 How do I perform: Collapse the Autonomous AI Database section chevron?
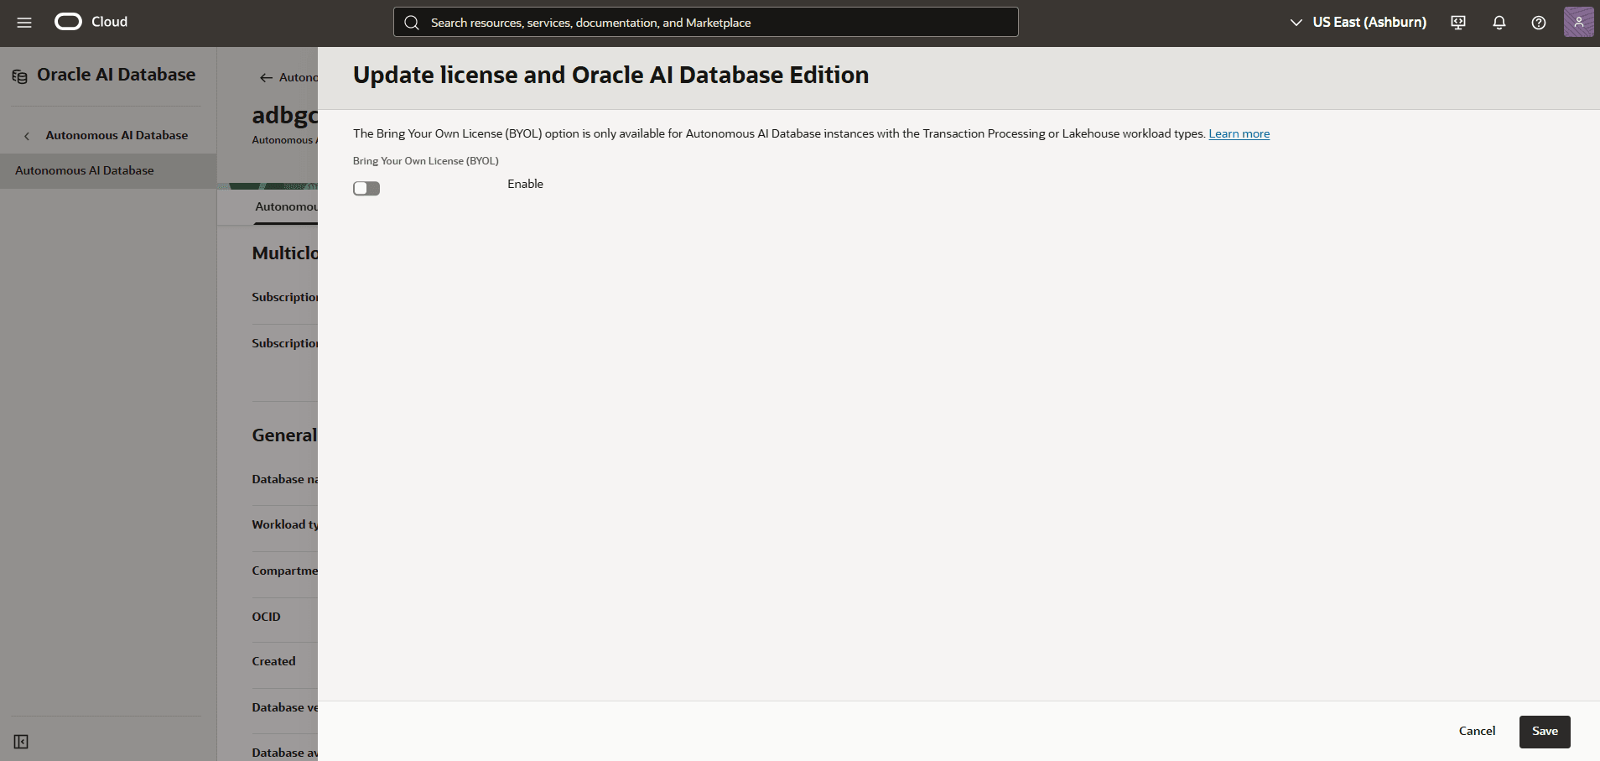tap(28, 135)
